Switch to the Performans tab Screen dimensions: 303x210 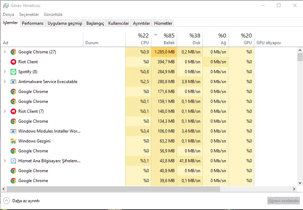click(x=33, y=23)
